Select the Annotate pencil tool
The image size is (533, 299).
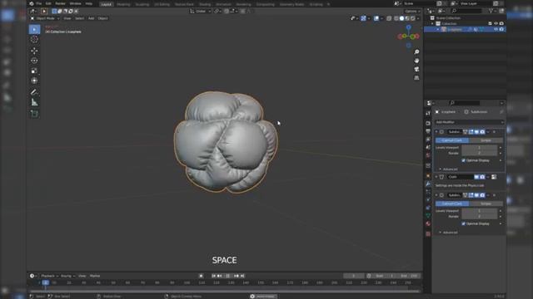34,92
